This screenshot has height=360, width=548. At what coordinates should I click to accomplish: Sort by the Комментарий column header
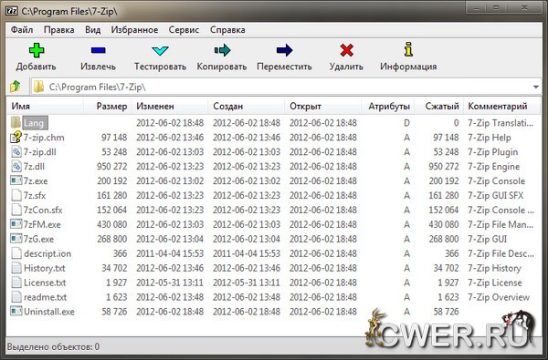click(x=501, y=106)
